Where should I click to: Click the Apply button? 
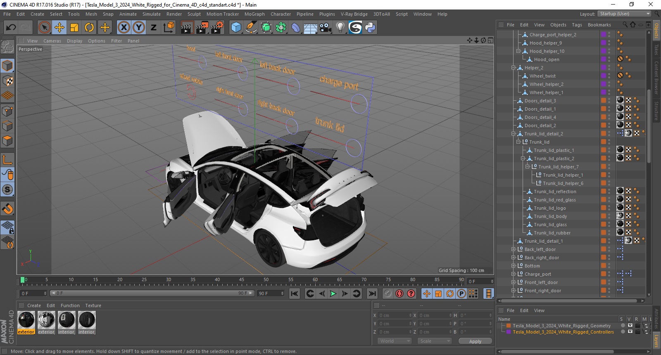coord(475,341)
